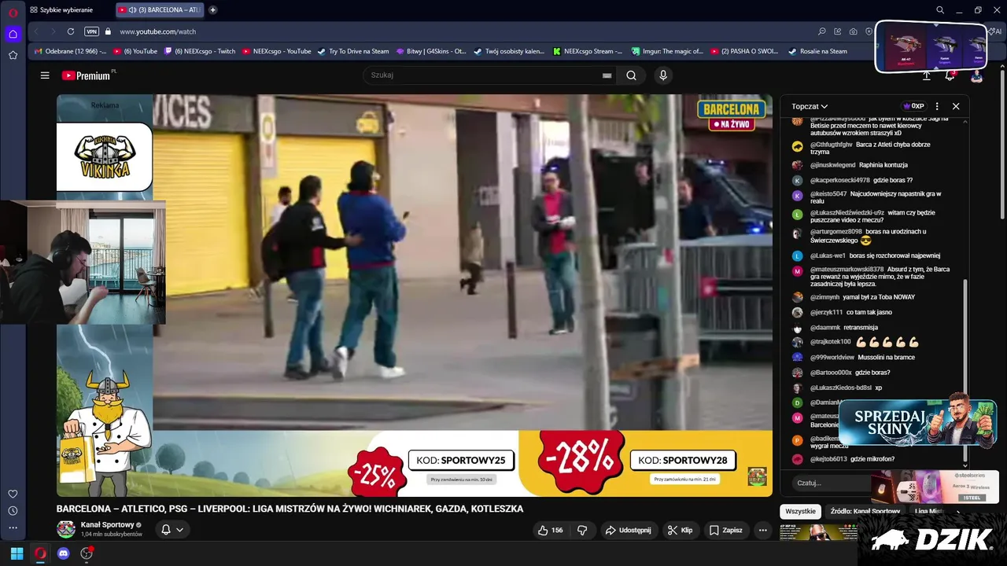Open more actions dots beside Zapisz

(x=762, y=530)
